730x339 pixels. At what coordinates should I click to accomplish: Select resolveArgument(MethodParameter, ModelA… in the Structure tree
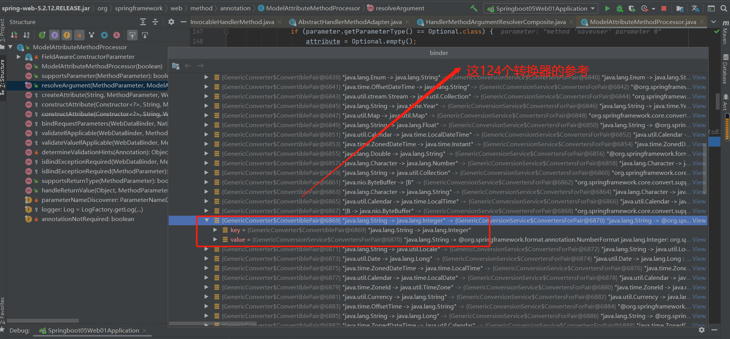click(x=87, y=85)
